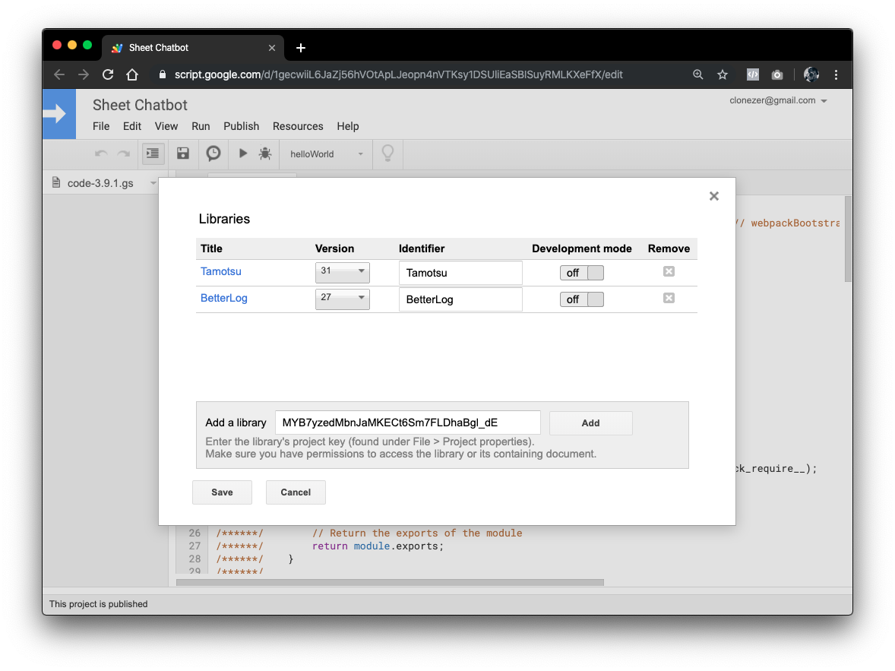The image size is (895, 671).
Task: Click the site lock icon
Action: point(162,74)
